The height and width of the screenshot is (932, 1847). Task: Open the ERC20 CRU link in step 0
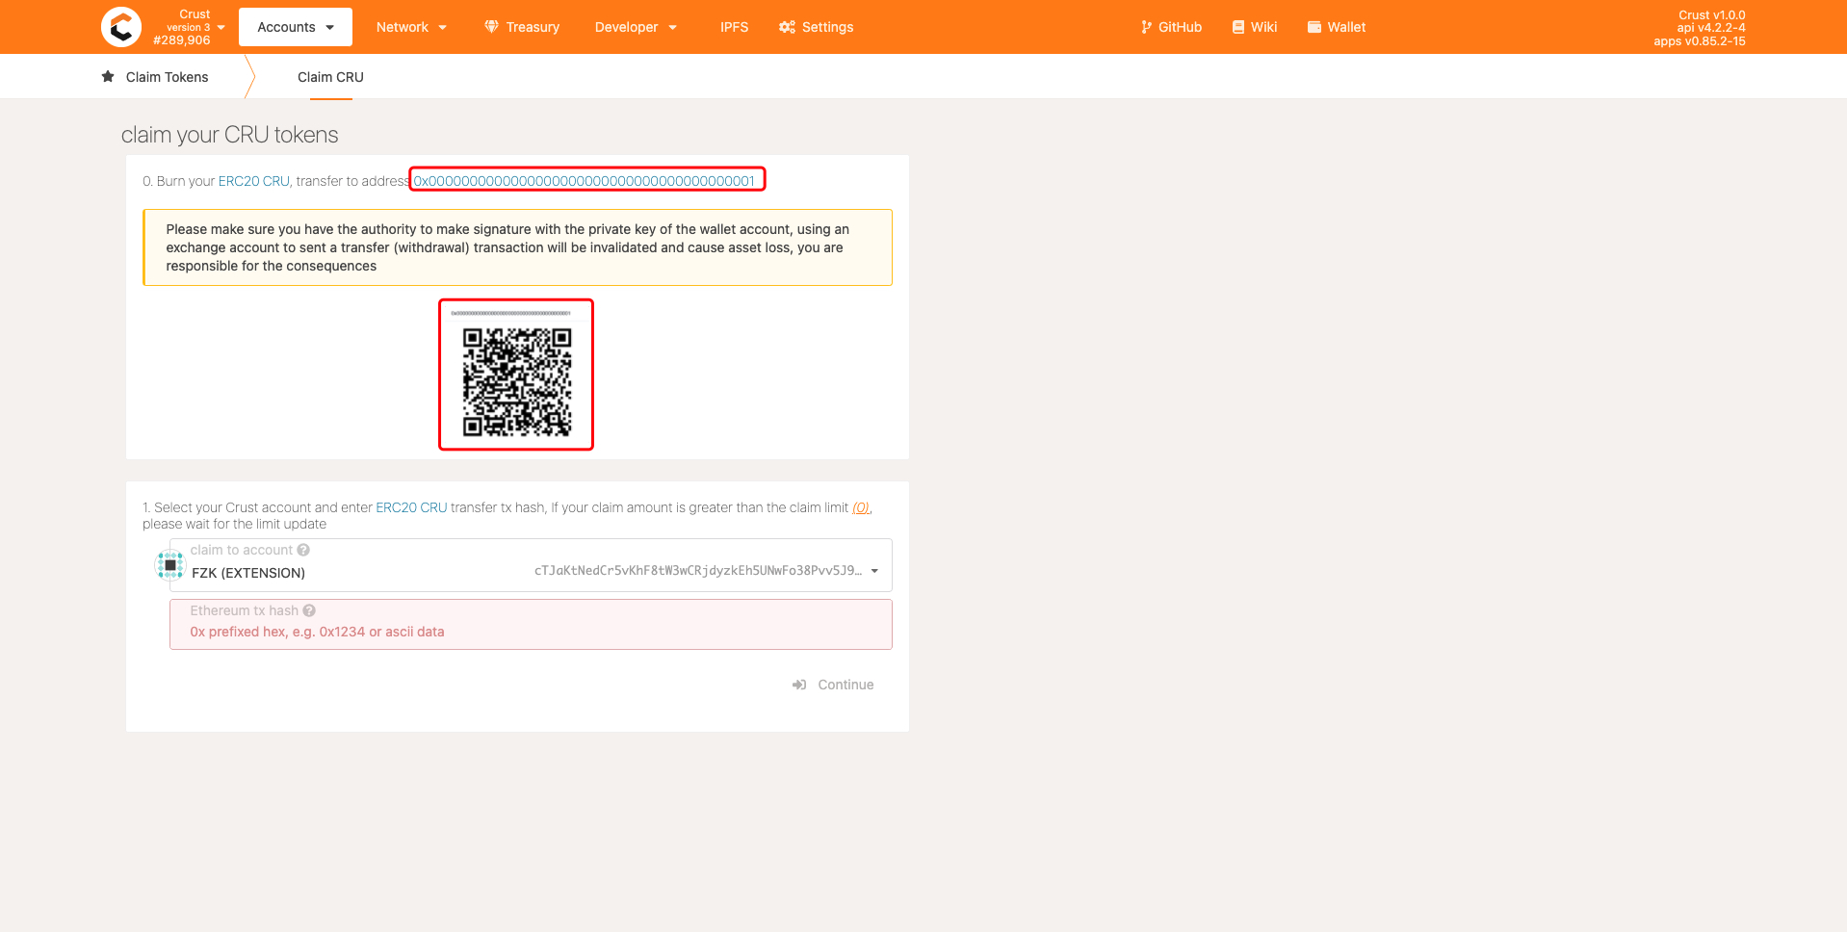click(x=253, y=181)
